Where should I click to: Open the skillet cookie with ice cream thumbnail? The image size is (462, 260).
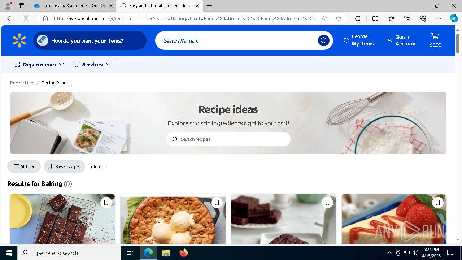[x=173, y=219]
